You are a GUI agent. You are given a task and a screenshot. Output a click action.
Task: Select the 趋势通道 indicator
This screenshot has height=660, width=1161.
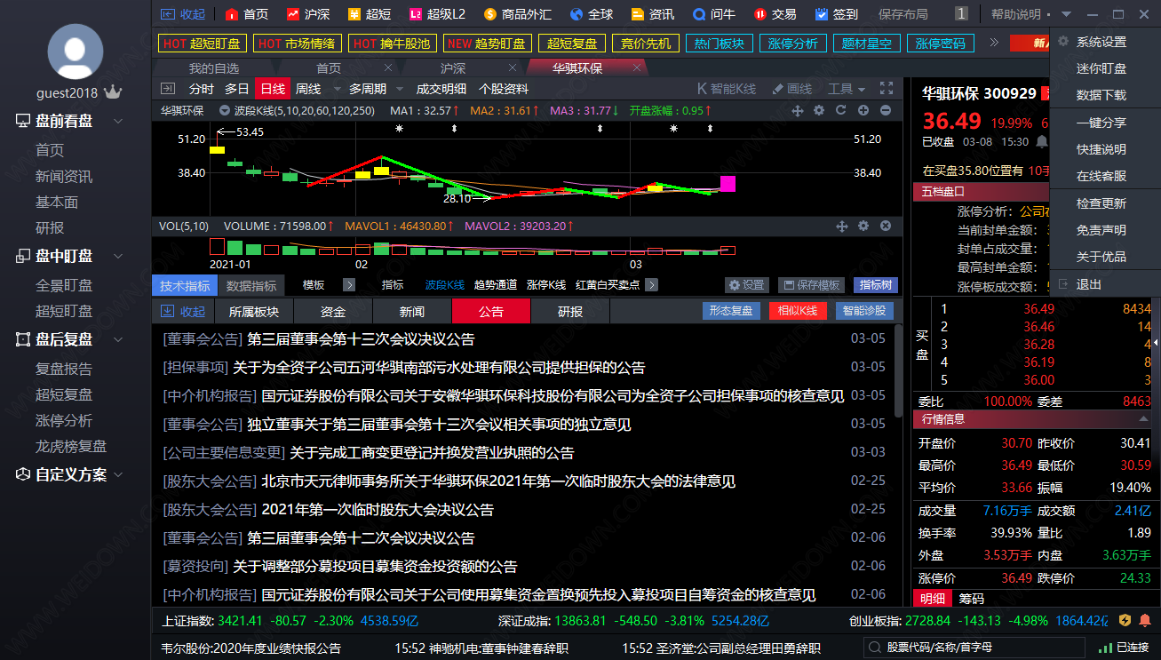tap(496, 285)
